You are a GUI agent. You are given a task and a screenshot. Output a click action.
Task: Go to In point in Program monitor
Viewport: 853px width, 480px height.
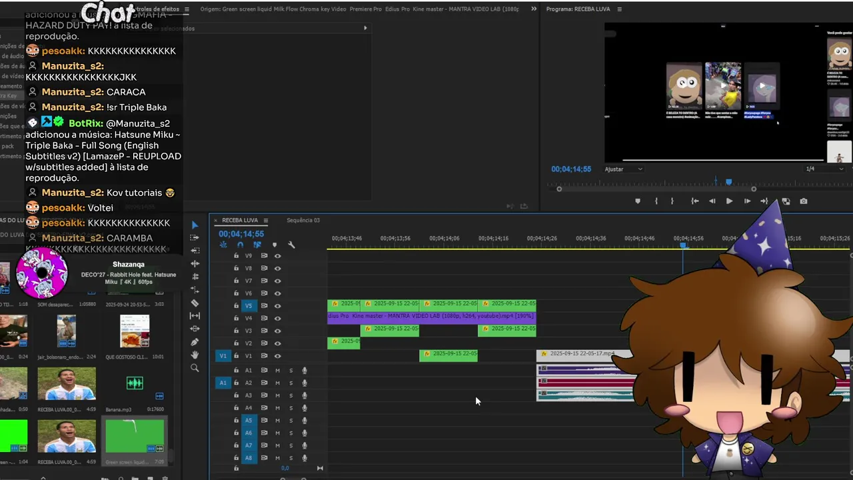695,201
